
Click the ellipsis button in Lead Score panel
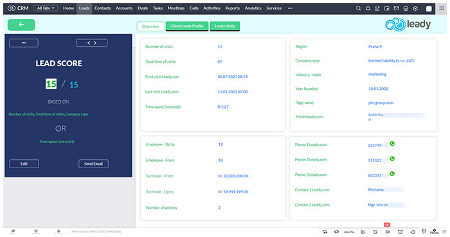24,43
